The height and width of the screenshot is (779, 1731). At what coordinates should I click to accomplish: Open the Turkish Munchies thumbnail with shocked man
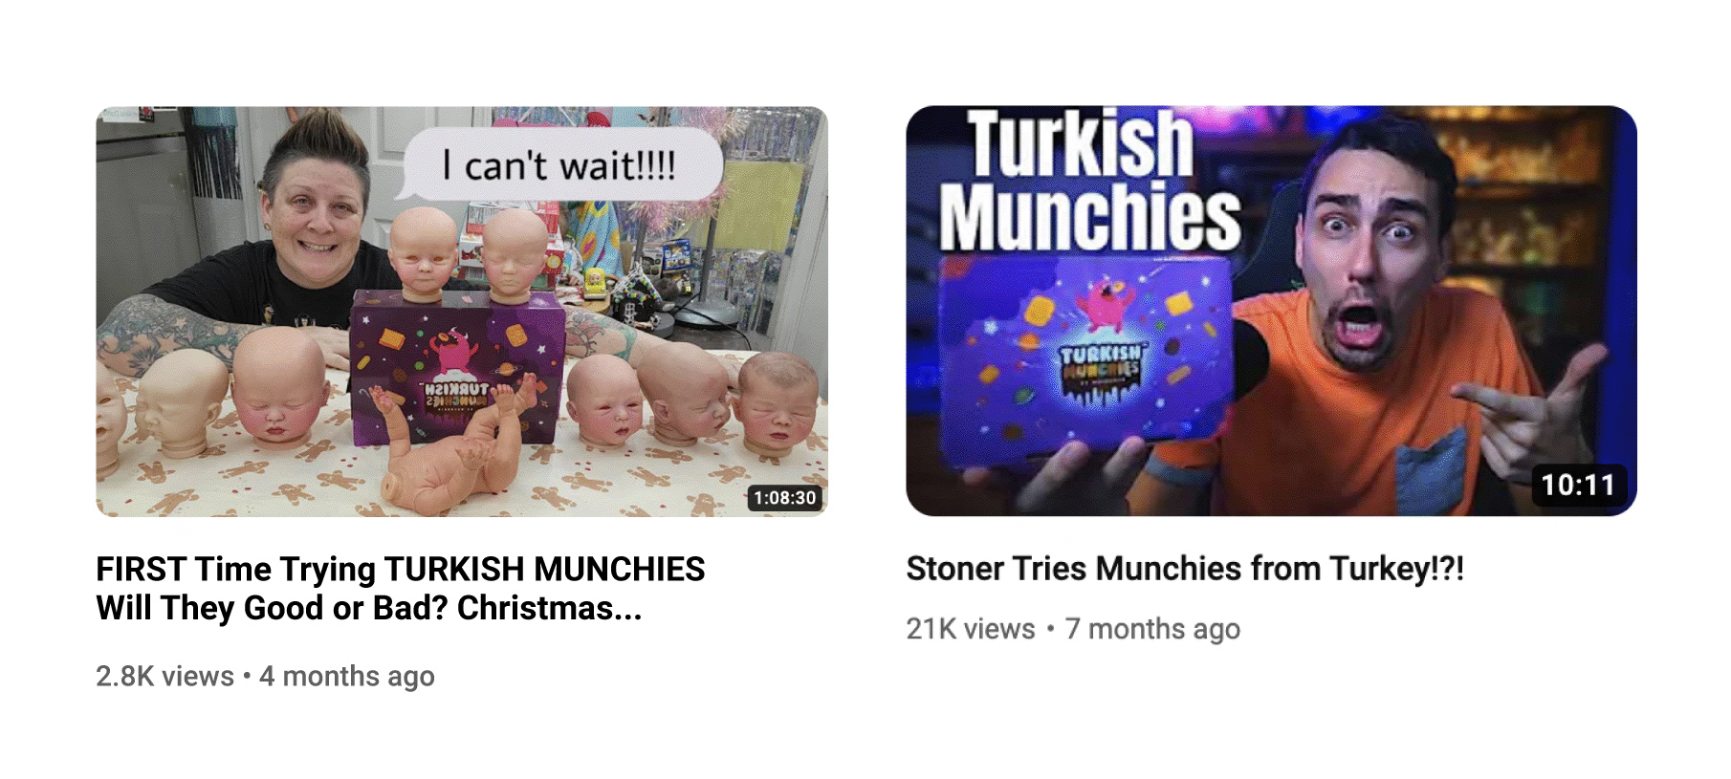pos(1271,311)
